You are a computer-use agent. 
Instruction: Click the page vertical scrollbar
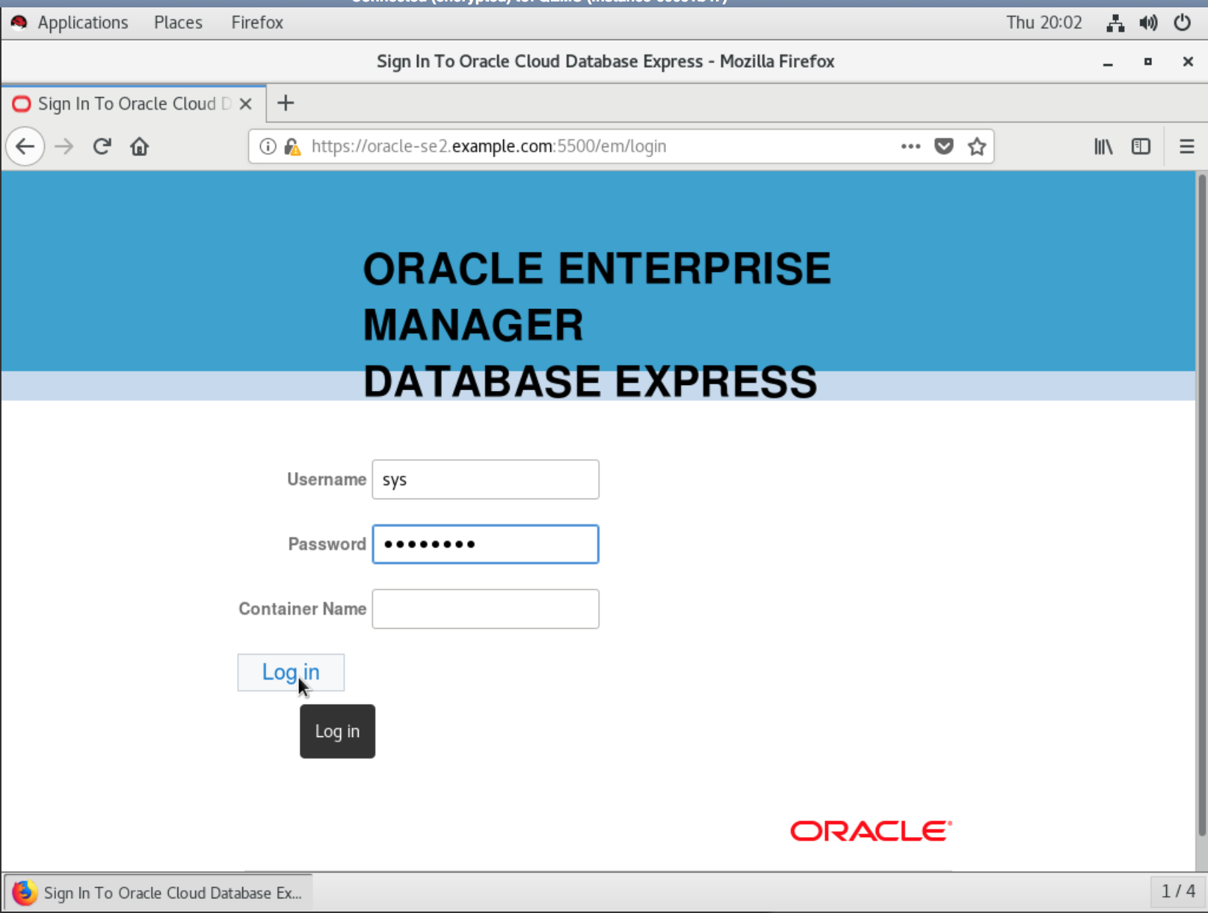click(1201, 505)
